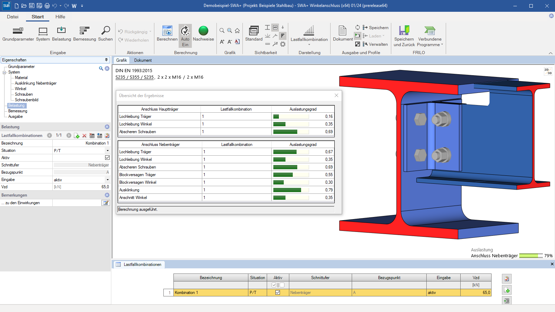Toggle Auto Ein automatic calculation
The image size is (555, 312).
[x=185, y=36]
